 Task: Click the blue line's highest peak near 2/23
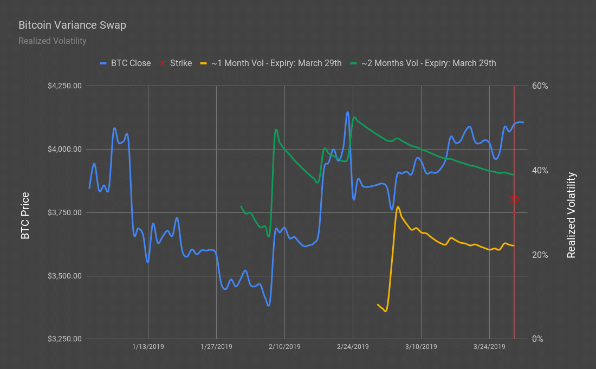coord(347,112)
